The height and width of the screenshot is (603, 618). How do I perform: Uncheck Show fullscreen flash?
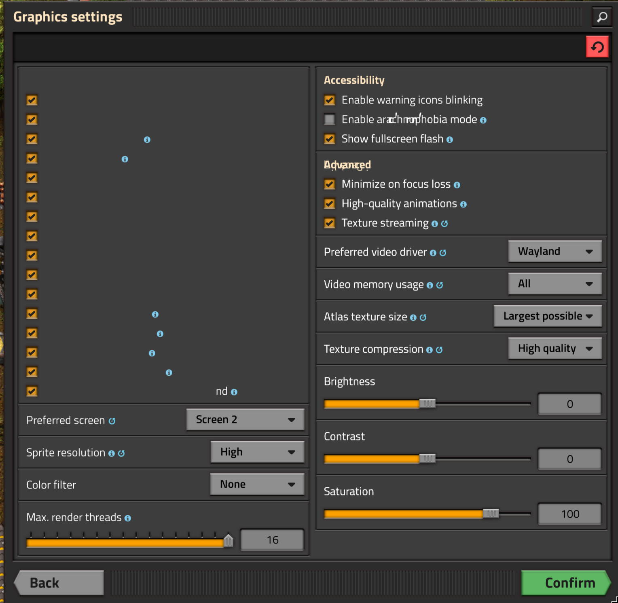coord(330,139)
